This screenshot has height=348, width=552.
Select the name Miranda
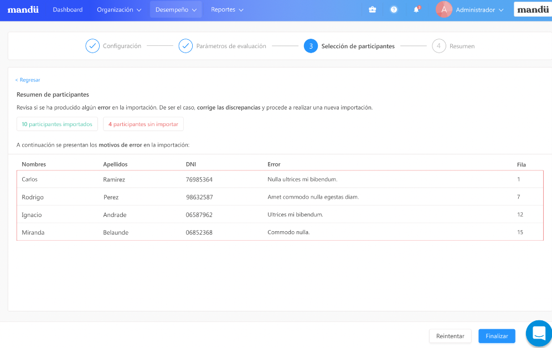coord(33,232)
